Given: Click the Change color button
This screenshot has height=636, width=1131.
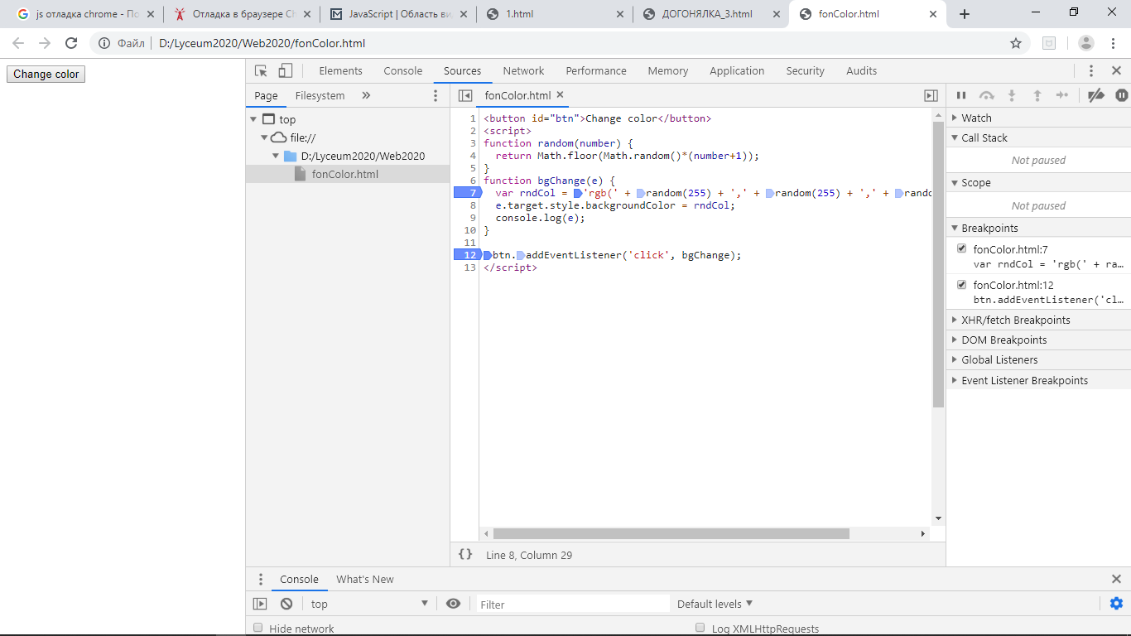Looking at the screenshot, I should point(46,75).
